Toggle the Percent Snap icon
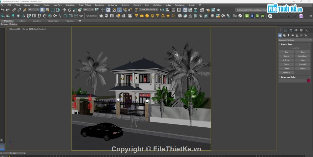The image size is (313, 157). [x=125, y=10]
